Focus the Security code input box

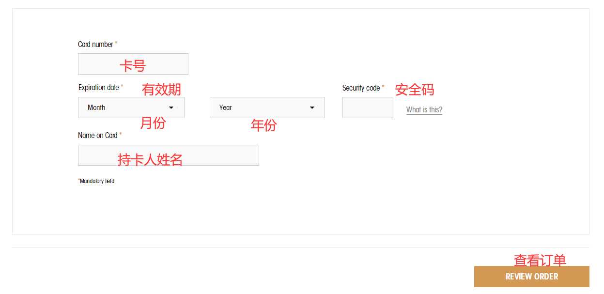368,108
